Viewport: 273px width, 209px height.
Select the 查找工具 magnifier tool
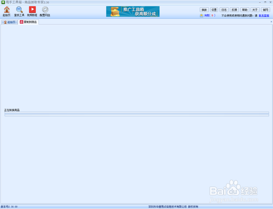[x=19, y=11]
